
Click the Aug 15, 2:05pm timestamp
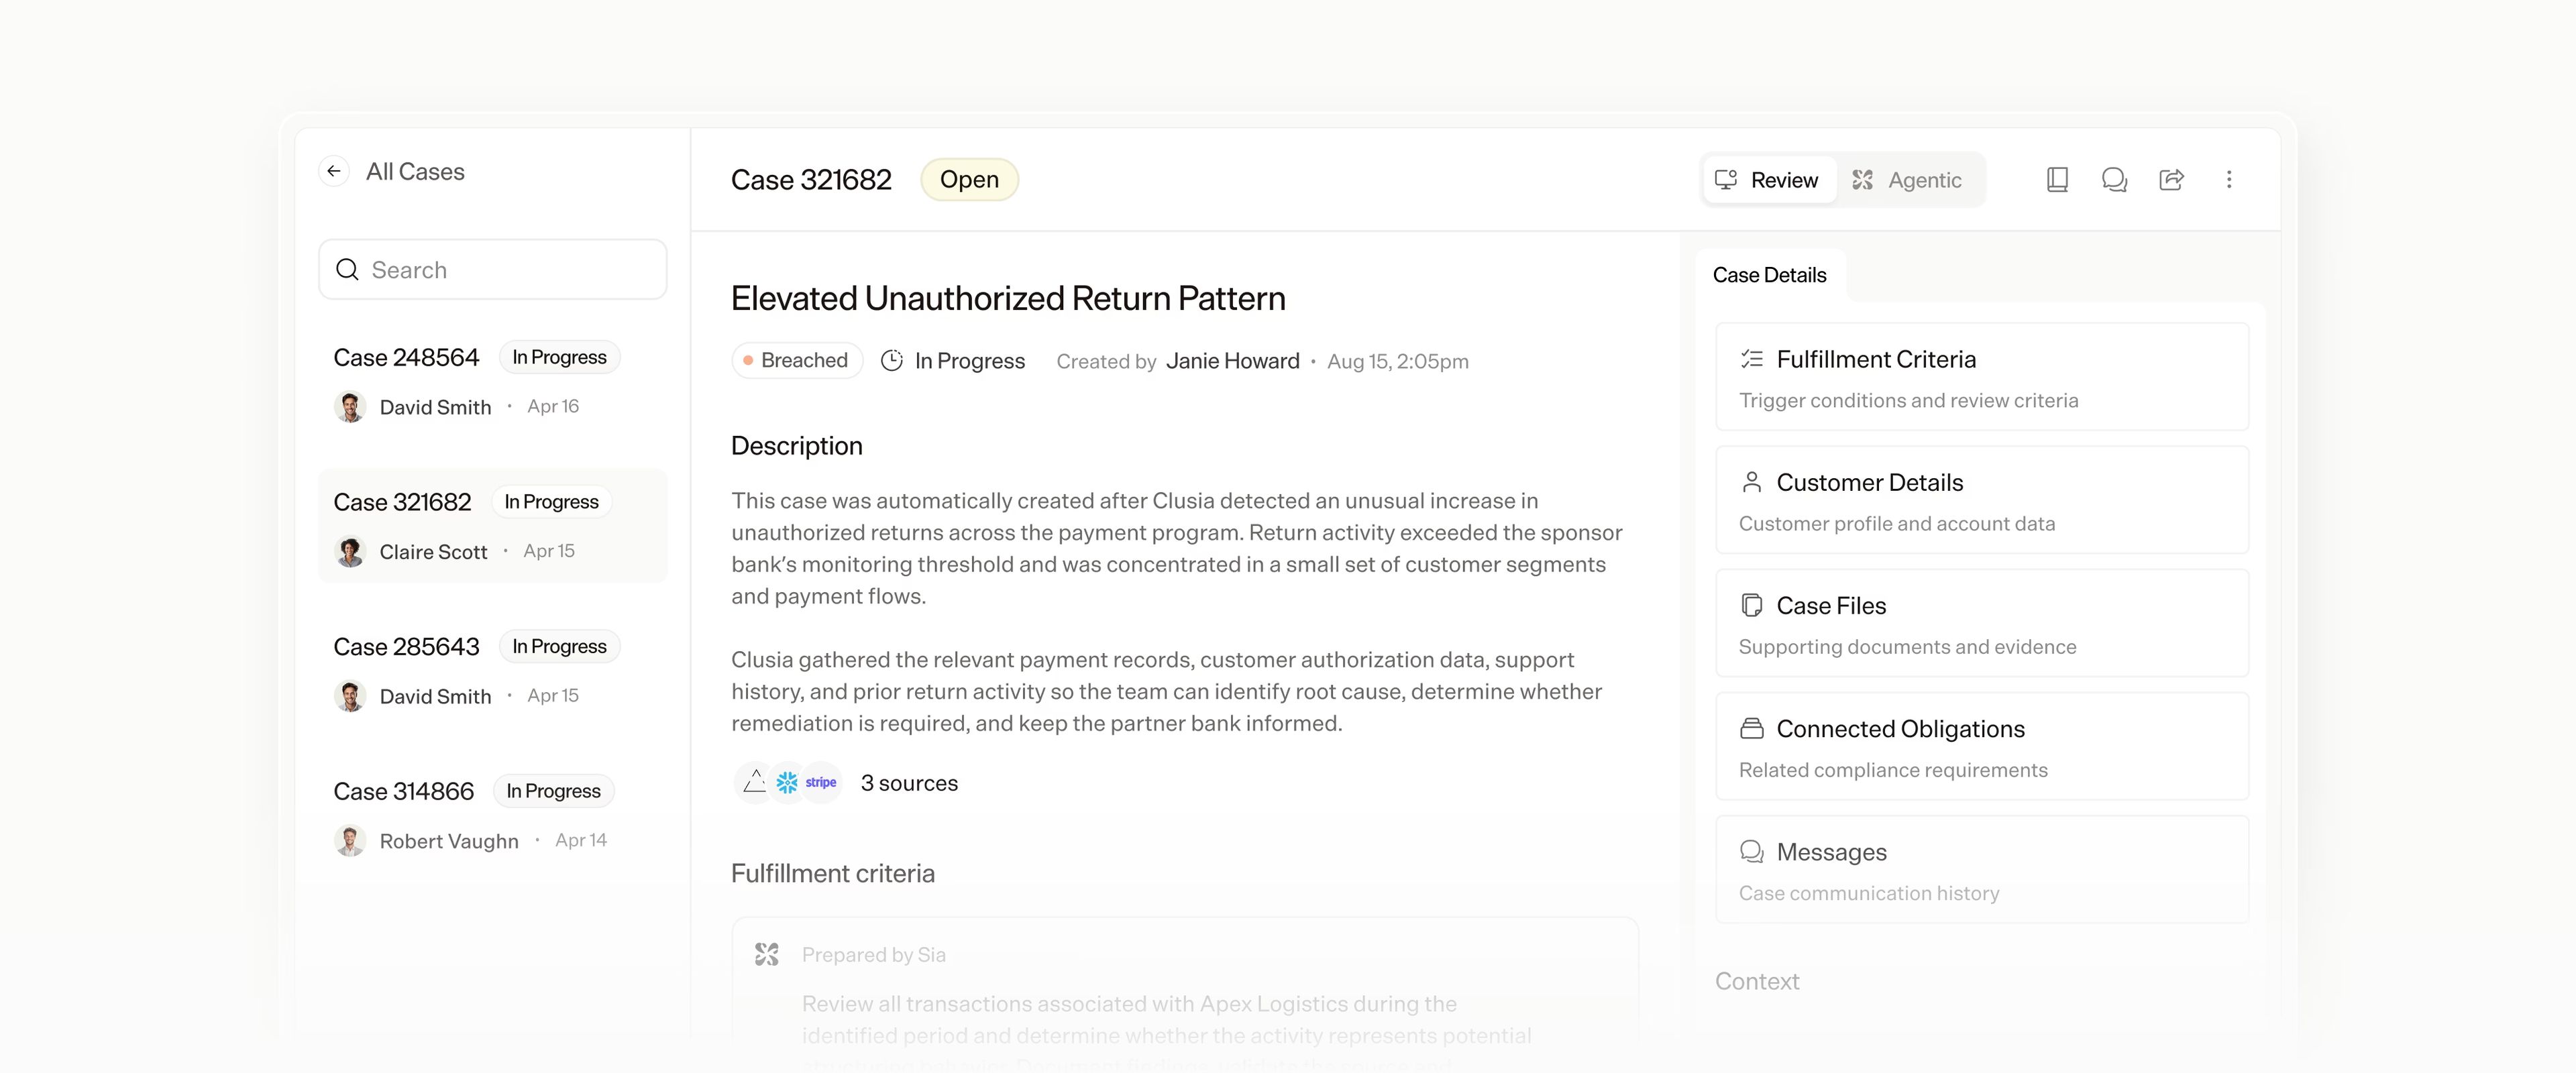click(1398, 361)
